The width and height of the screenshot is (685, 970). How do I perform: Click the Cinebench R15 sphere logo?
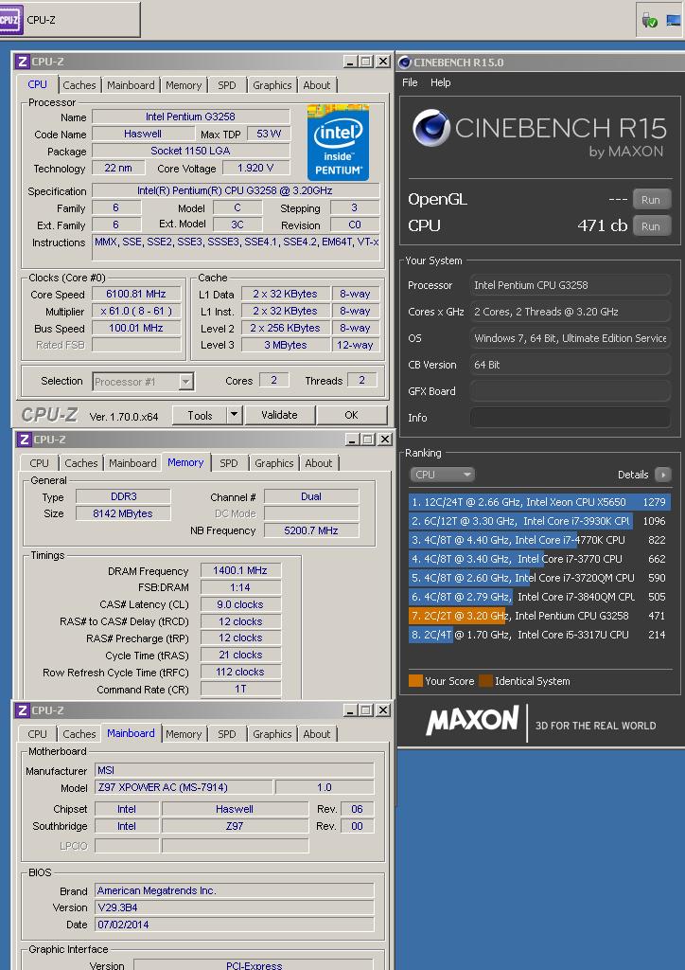[x=430, y=128]
